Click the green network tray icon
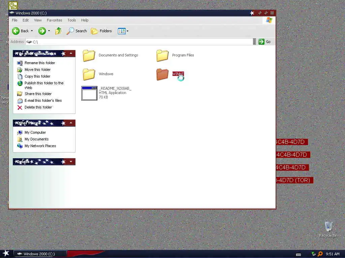 [314, 254]
